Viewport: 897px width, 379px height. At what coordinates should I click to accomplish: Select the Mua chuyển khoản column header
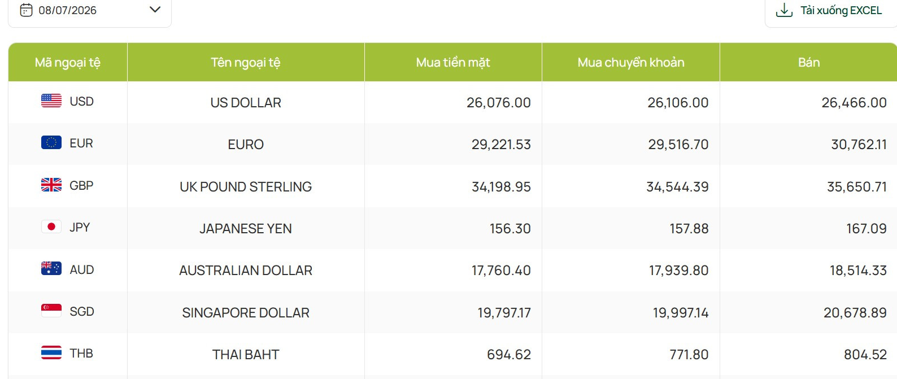(631, 62)
